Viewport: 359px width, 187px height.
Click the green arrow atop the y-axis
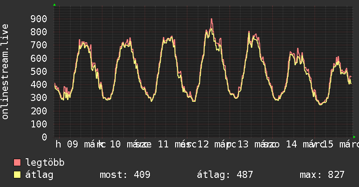[54, 5]
